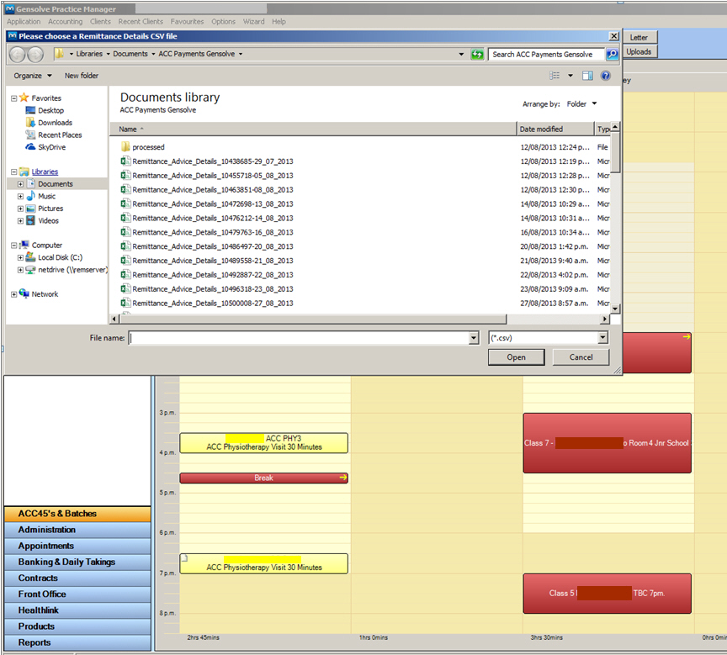Click the New folder button
Image resolution: width=727 pixels, height=655 pixels.
pos(81,76)
